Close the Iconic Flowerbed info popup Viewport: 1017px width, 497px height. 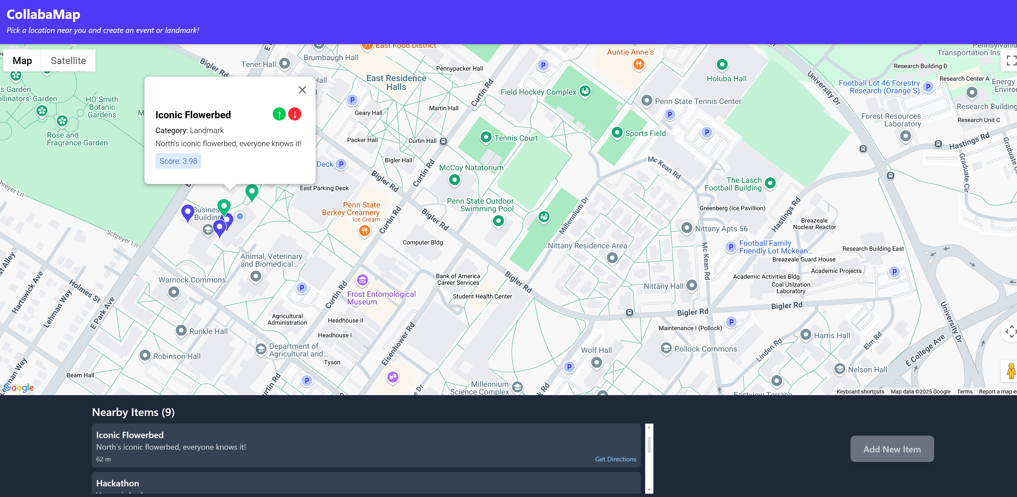click(302, 90)
